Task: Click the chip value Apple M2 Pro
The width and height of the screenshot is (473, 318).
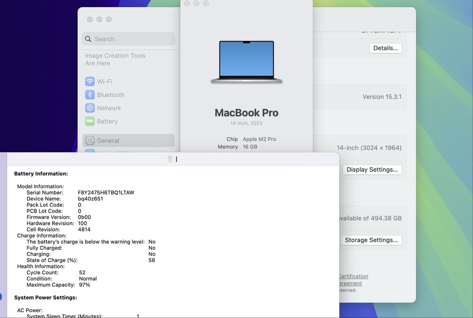Action: 259,139
